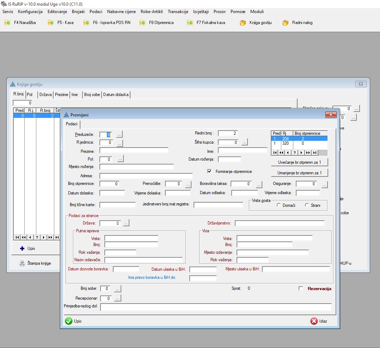Enable the Rezervacija checkbox
The image size is (380, 348).
[301, 288]
